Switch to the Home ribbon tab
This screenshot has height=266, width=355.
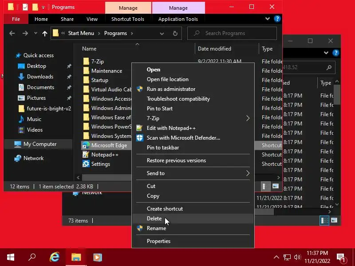pyautogui.click(x=41, y=19)
